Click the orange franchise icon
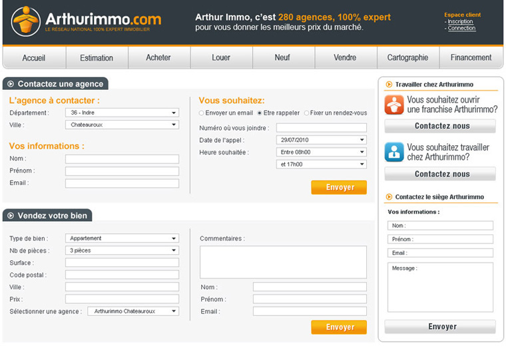 coord(394,105)
